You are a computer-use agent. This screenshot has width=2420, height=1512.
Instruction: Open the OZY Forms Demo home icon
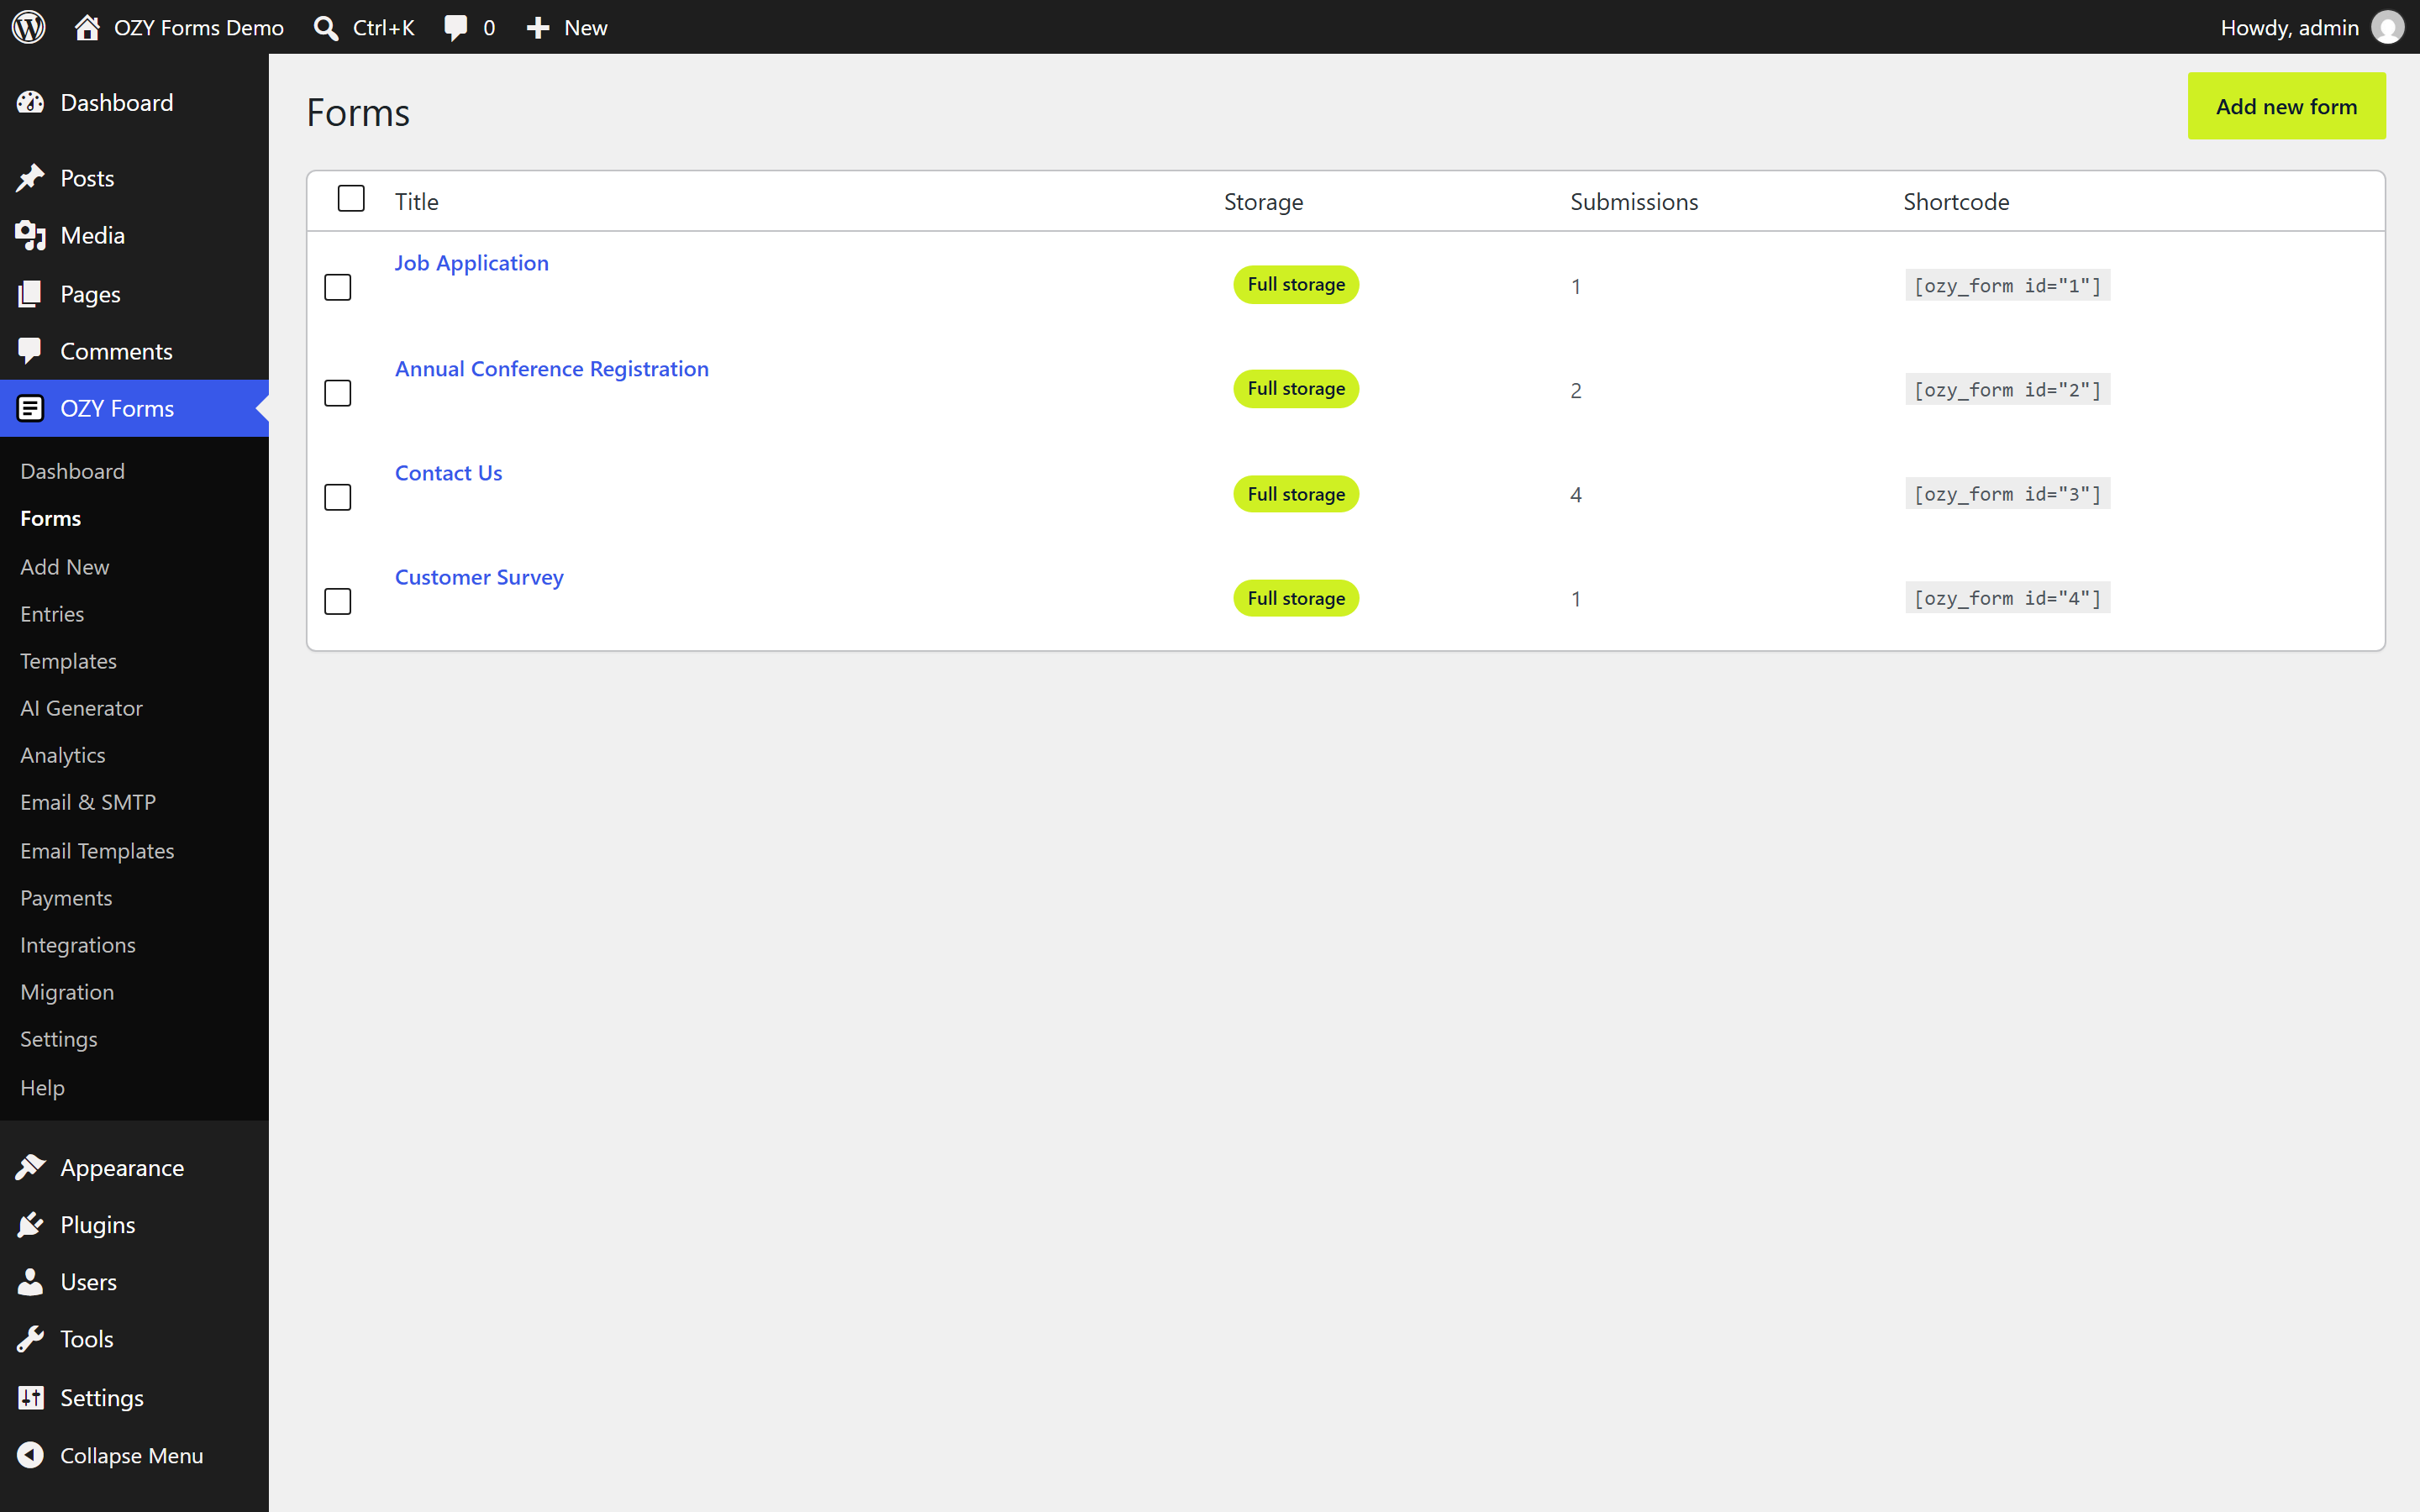point(87,27)
